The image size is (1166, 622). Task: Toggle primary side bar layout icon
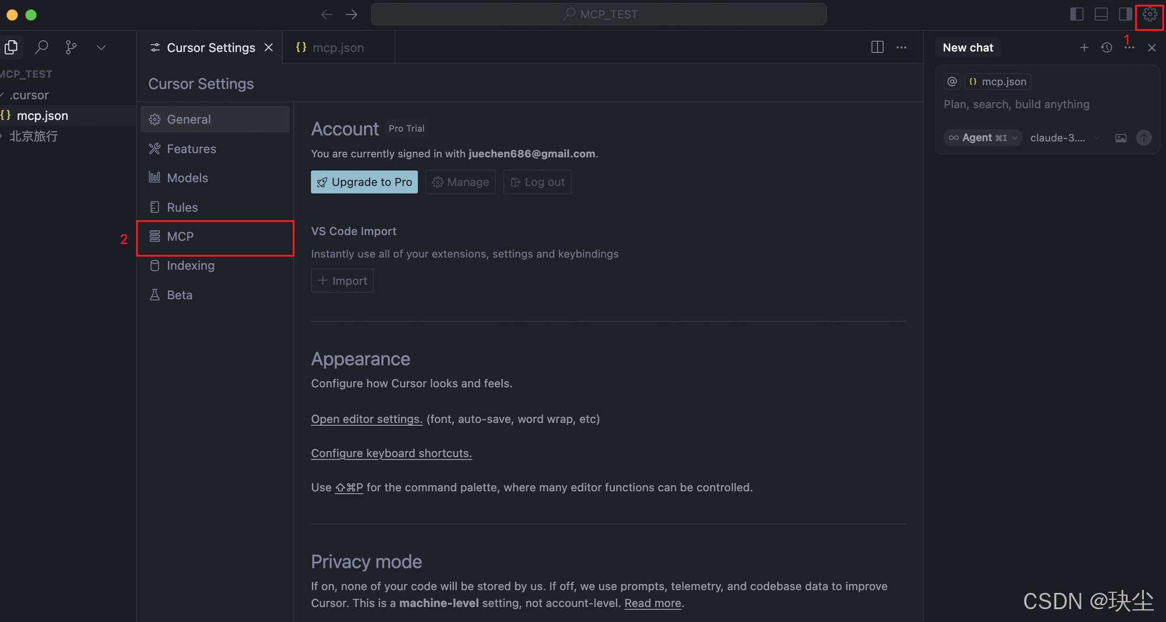click(x=1077, y=15)
